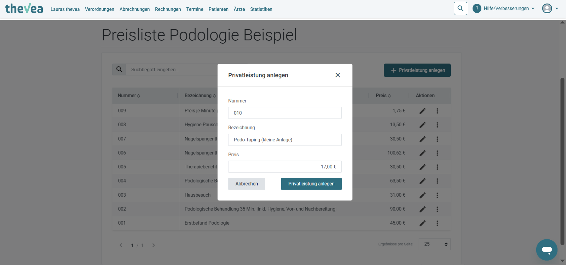This screenshot has width=566, height=265.
Task: Sort table by Preis column
Action: click(x=383, y=96)
